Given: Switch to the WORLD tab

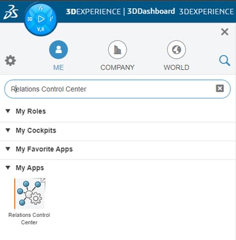Looking at the screenshot, I should click(x=177, y=56).
